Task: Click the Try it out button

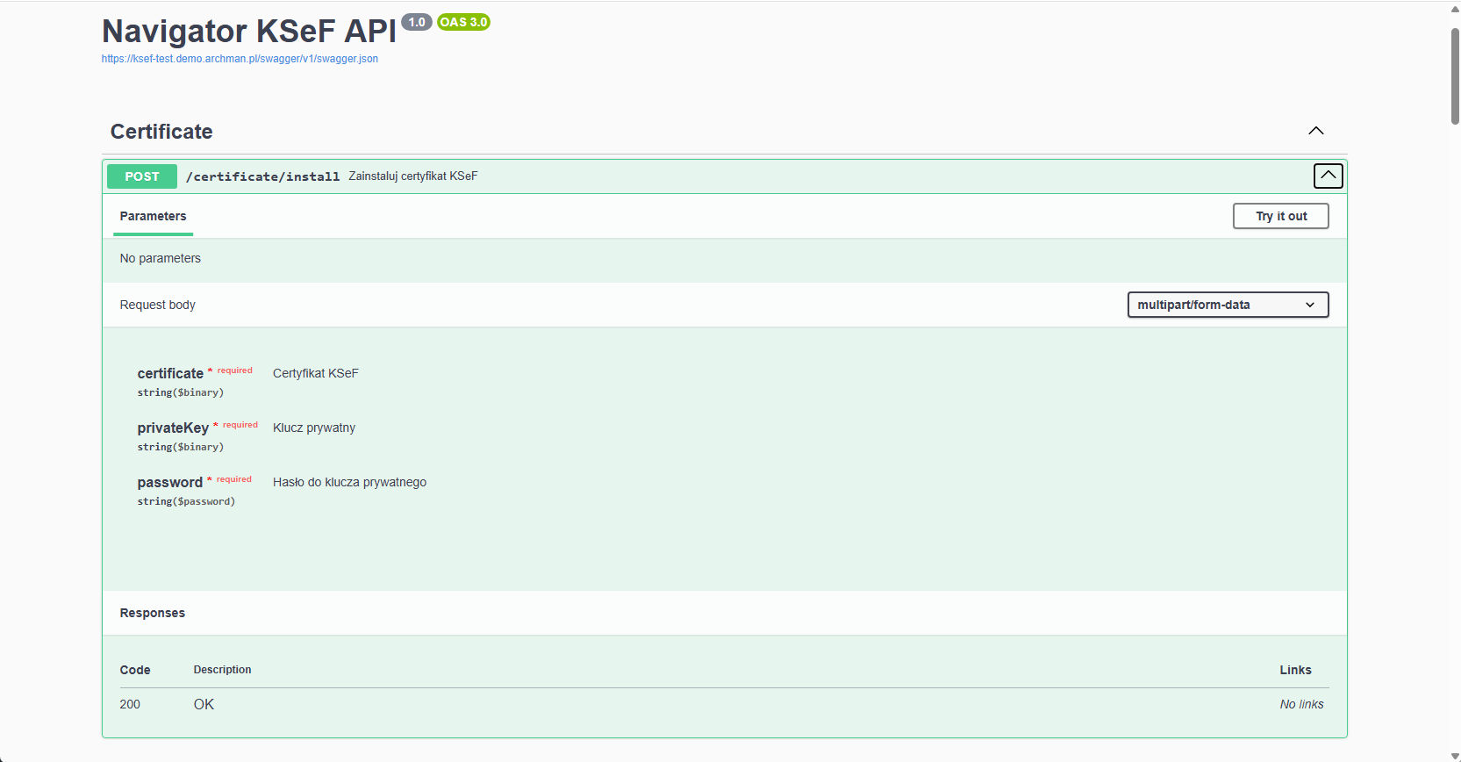Action: 1280,216
